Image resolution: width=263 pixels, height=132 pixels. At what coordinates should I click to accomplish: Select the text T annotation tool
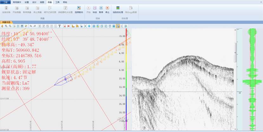60,26
